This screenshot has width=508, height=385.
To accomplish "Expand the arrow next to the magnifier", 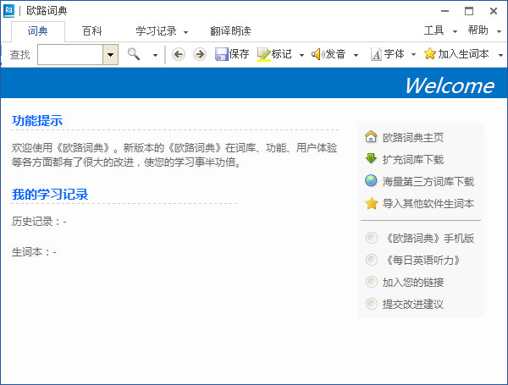I will tap(155, 55).
